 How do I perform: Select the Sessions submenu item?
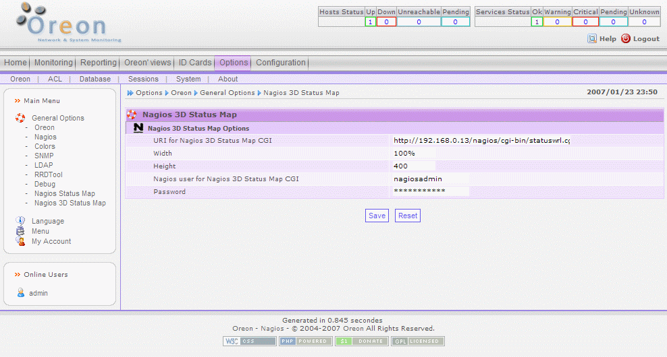(143, 79)
